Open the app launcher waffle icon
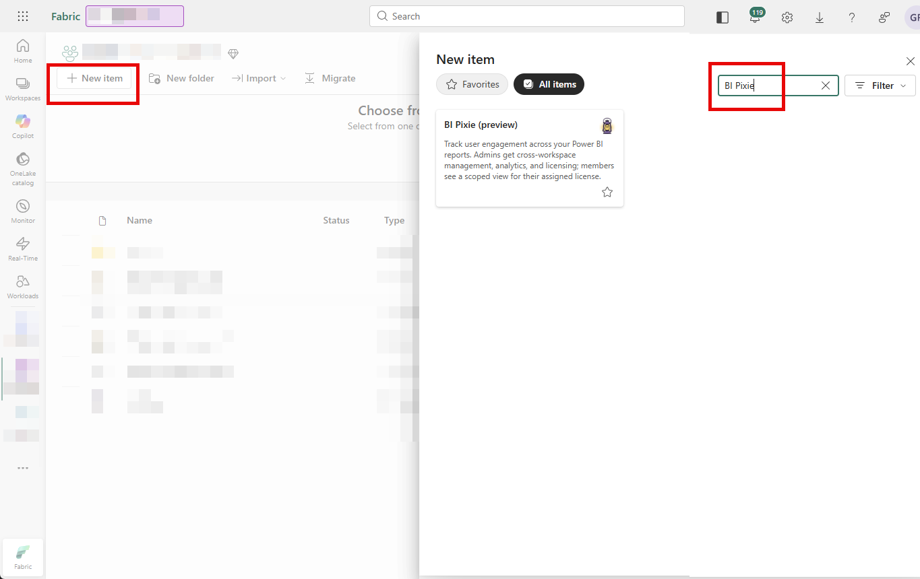920x579 pixels. point(22,16)
